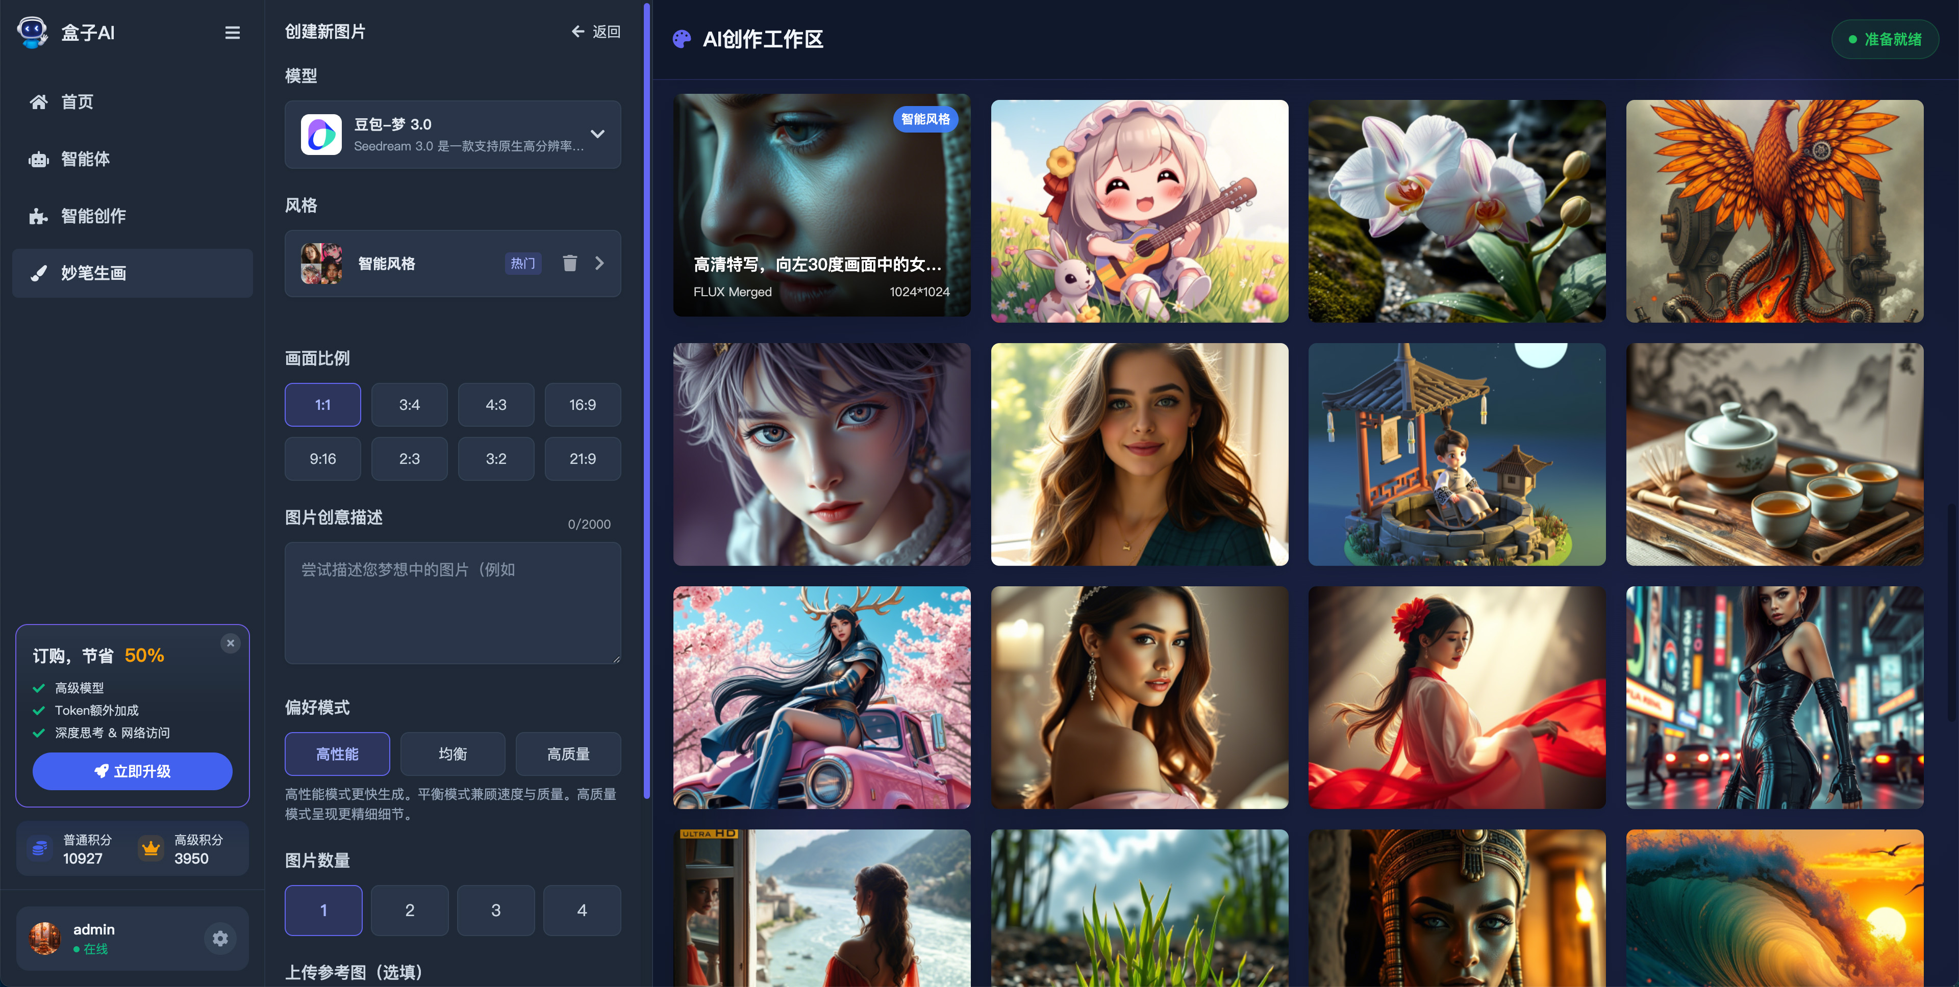Click the 普通积分 coins icon
Viewport: 1959px width, 987px height.
(x=40, y=848)
